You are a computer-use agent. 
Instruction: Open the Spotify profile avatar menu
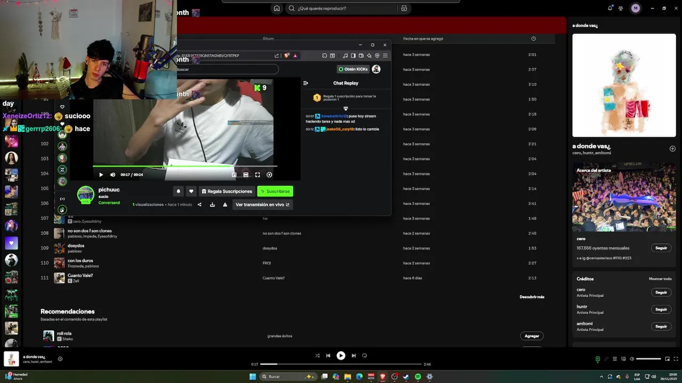[635, 8]
